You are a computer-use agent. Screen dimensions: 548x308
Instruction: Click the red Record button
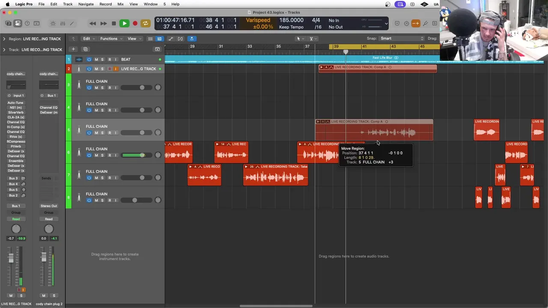pos(135,24)
